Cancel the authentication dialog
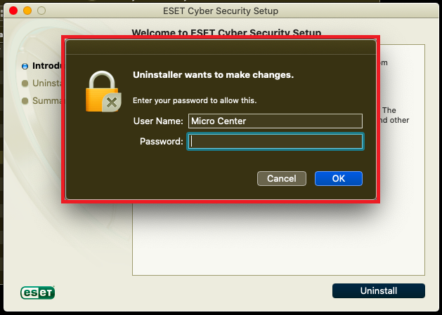This screenshot has width=442, height=315. pos(282,178)
